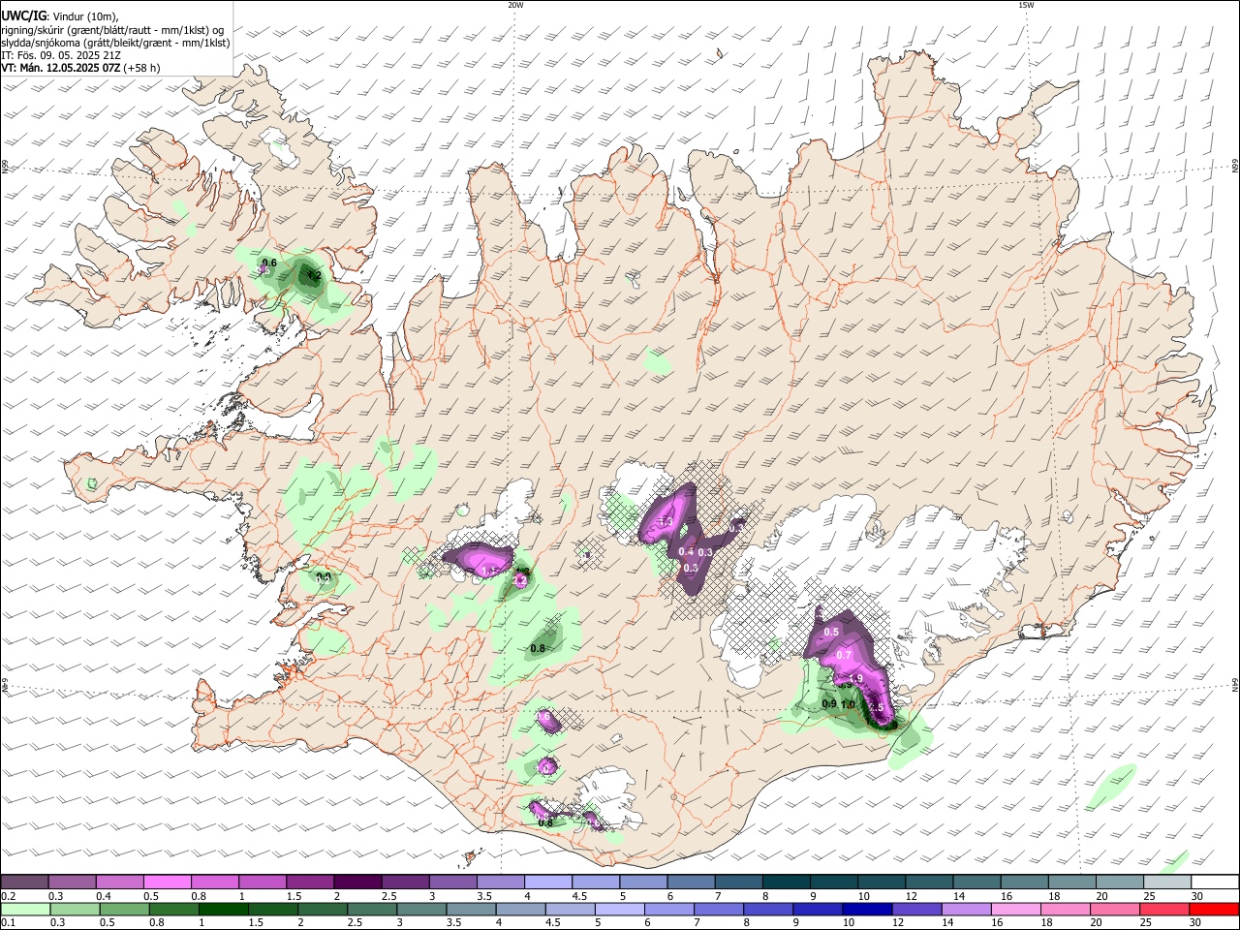The width and height of the screenshot is (1240, 930).
Task: Click the 'slydda/snjókoma' legend description line
Action: (115, 43)
